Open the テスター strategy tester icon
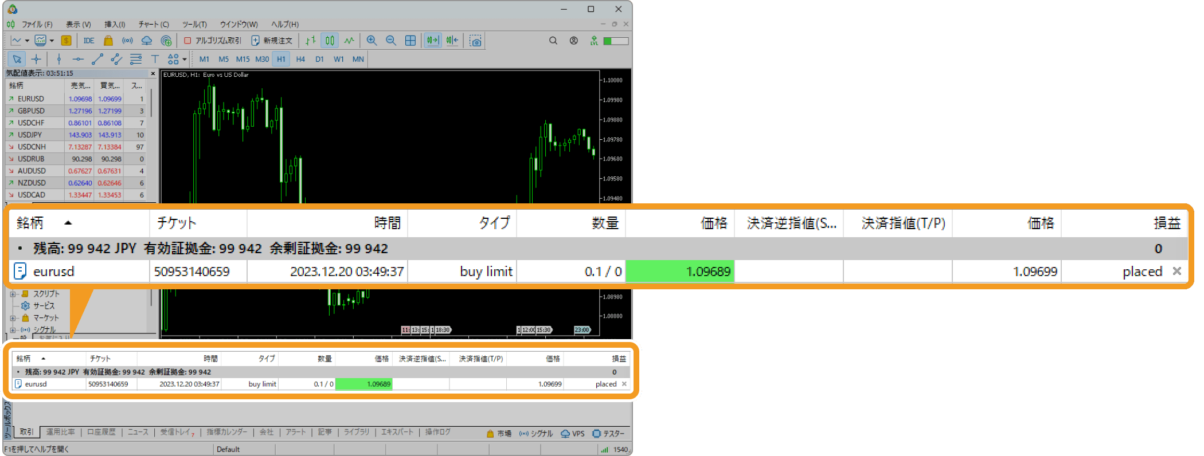 pos(608,434)
